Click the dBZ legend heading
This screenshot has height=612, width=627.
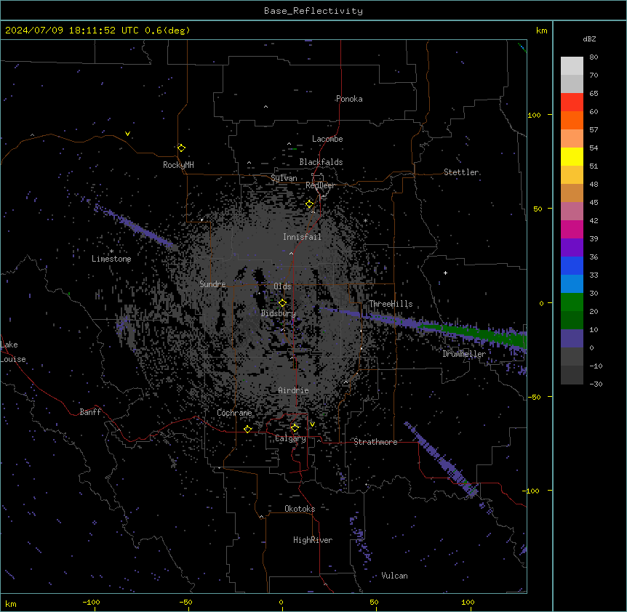tap(589, 39)
